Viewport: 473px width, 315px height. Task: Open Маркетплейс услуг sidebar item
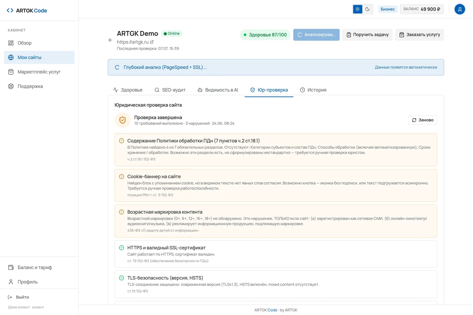pyautogui.click(x=39, y=72)
